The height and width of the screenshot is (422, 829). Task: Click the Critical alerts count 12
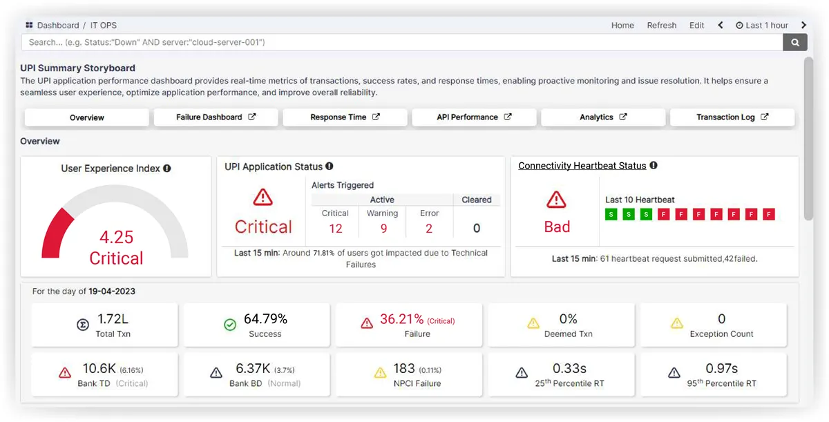tap(336, 229)
